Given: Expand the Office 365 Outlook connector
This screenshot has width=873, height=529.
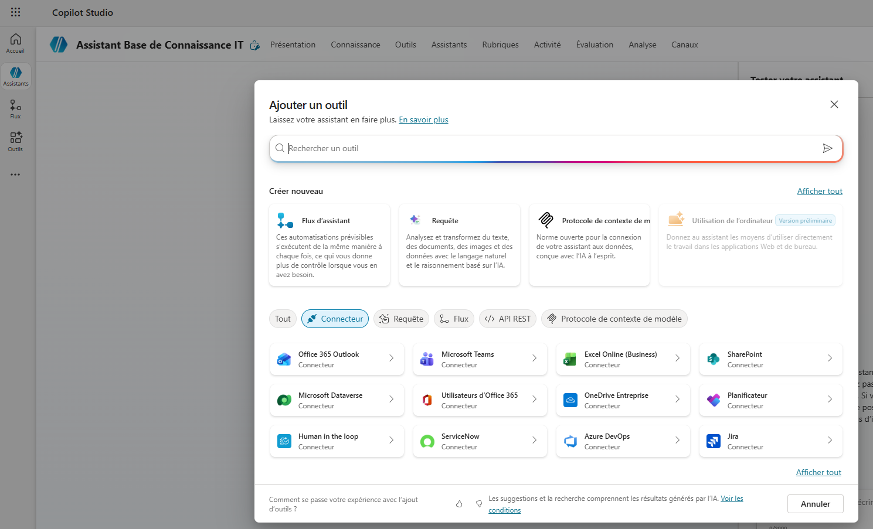Looking at the screenshot, I should (337, 359).
